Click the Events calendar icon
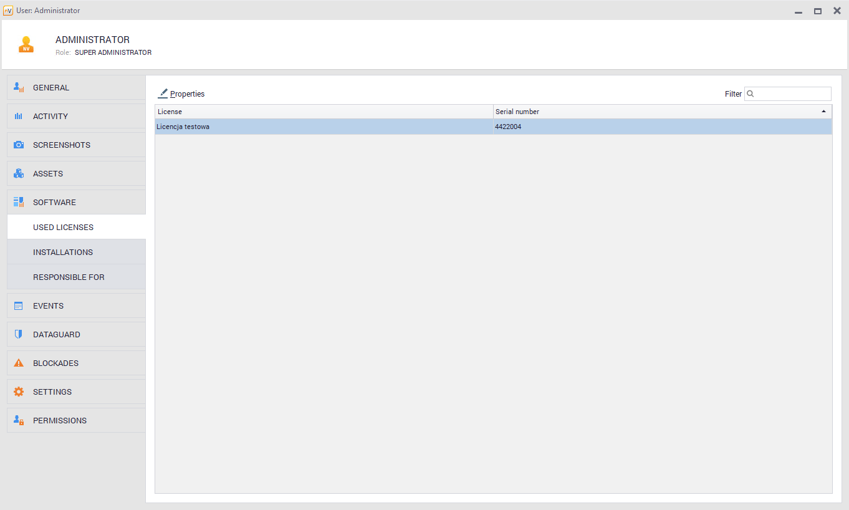The image size is (849, 510). 19,306
